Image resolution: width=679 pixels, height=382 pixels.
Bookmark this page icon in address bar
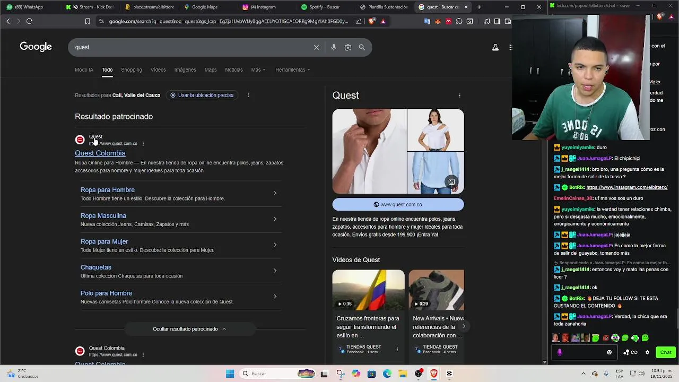[88, 21]
